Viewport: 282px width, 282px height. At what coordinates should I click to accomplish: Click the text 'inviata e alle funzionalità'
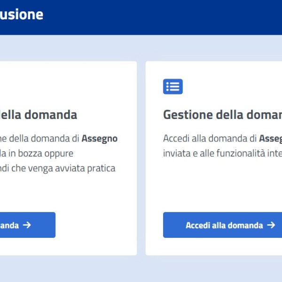click(214, 153)
